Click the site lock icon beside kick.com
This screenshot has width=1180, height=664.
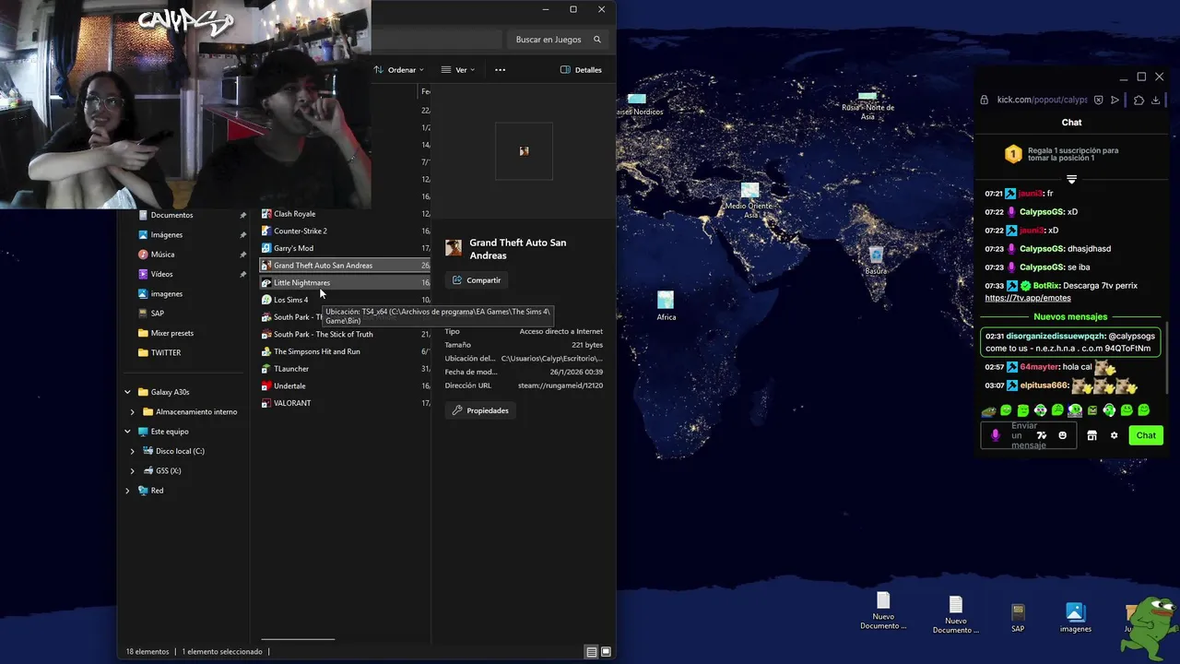coord(985,100)
